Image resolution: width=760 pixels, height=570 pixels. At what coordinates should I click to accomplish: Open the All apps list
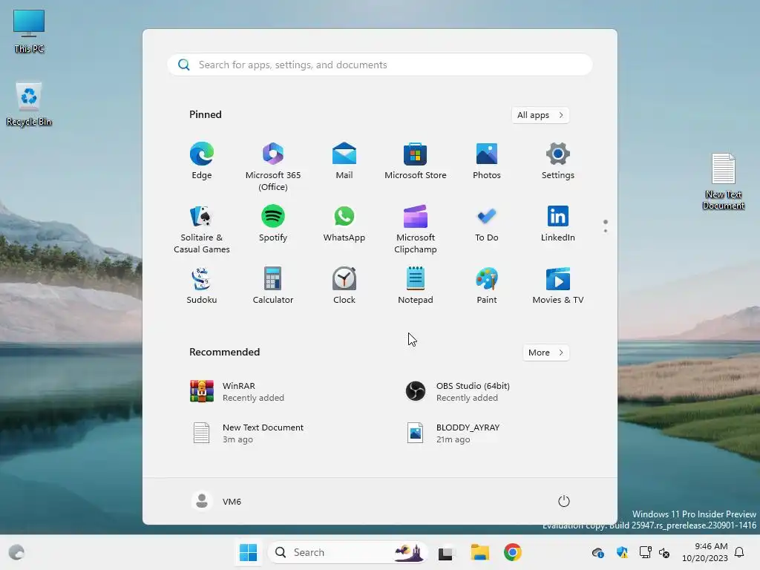point(540,115)
